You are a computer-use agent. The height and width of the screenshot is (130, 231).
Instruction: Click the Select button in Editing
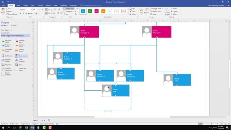(x=174, y=14)
